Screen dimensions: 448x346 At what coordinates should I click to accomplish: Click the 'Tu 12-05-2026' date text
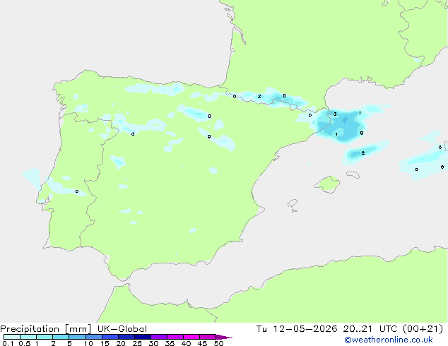pyautogui.click(x=297, y=329)
